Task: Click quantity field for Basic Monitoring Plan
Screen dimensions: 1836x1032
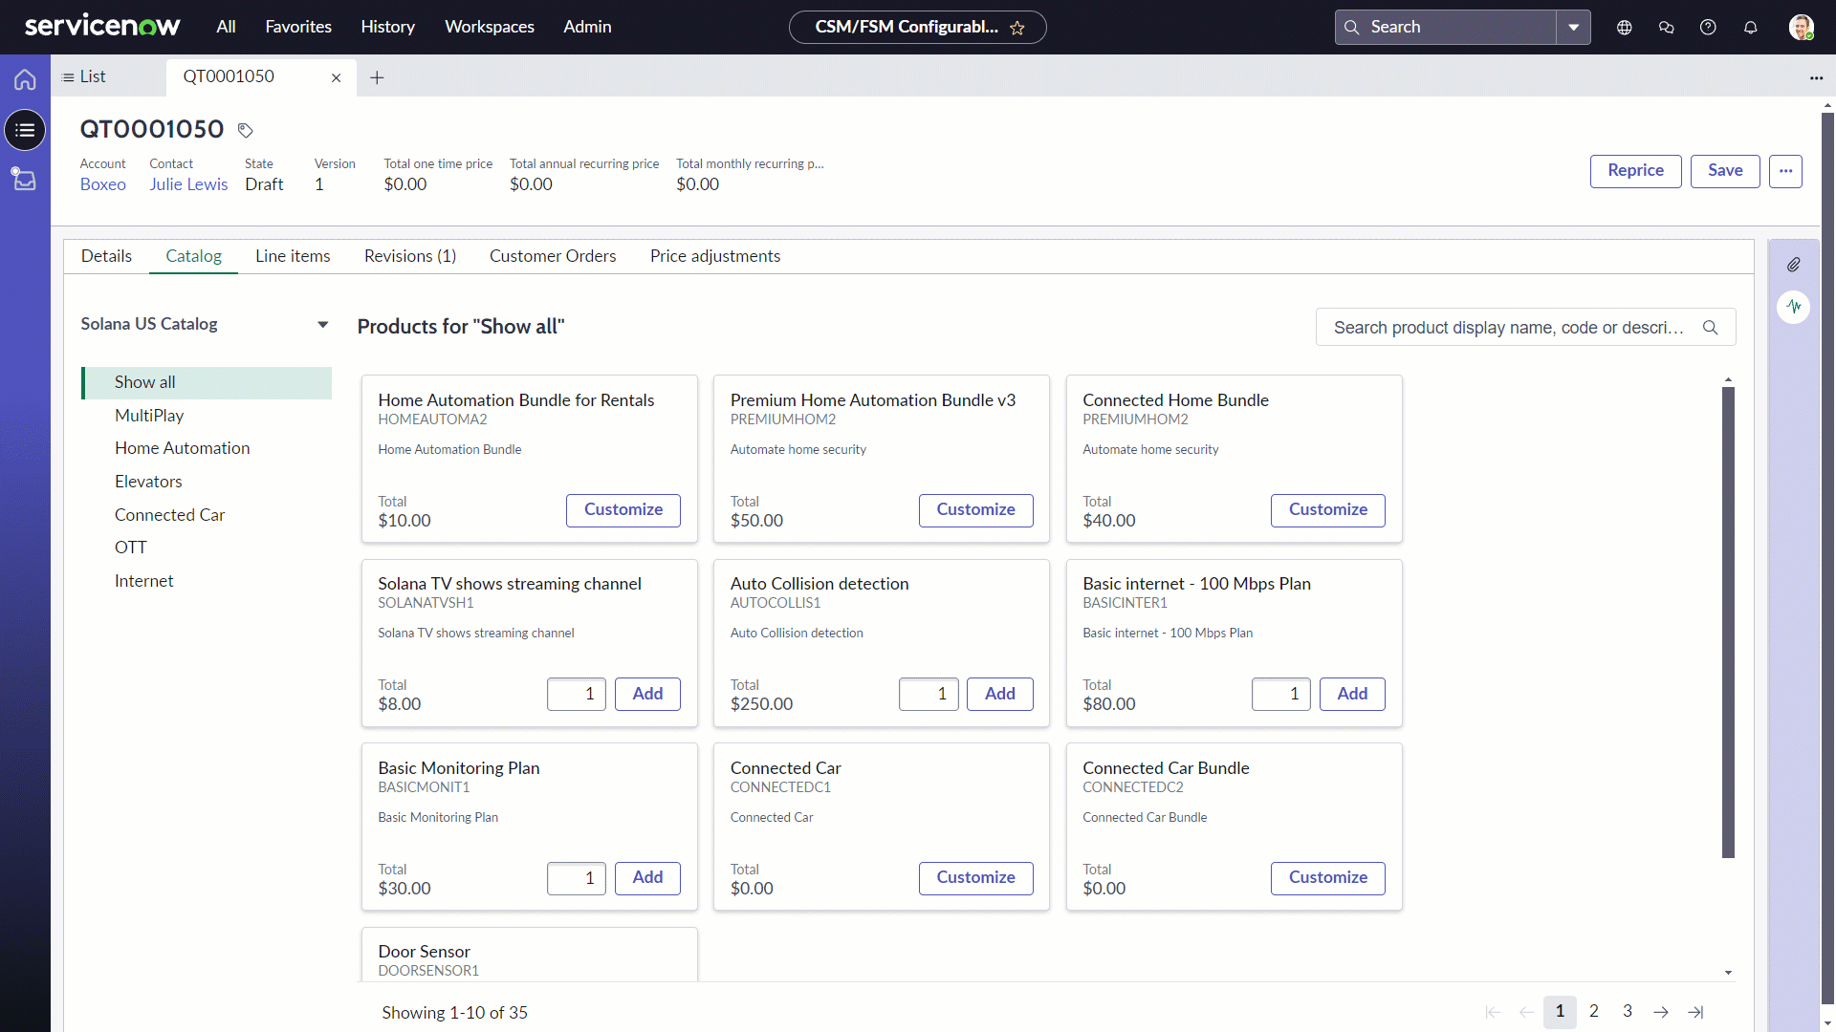Action: point(576,878)
